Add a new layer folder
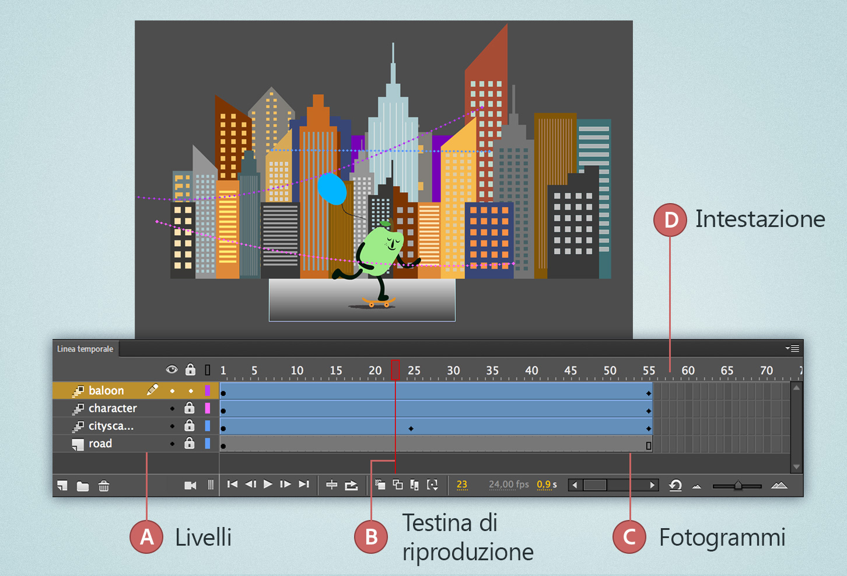Image resolution: width=847 pixels, height=576 pixels. pos(83,486)
